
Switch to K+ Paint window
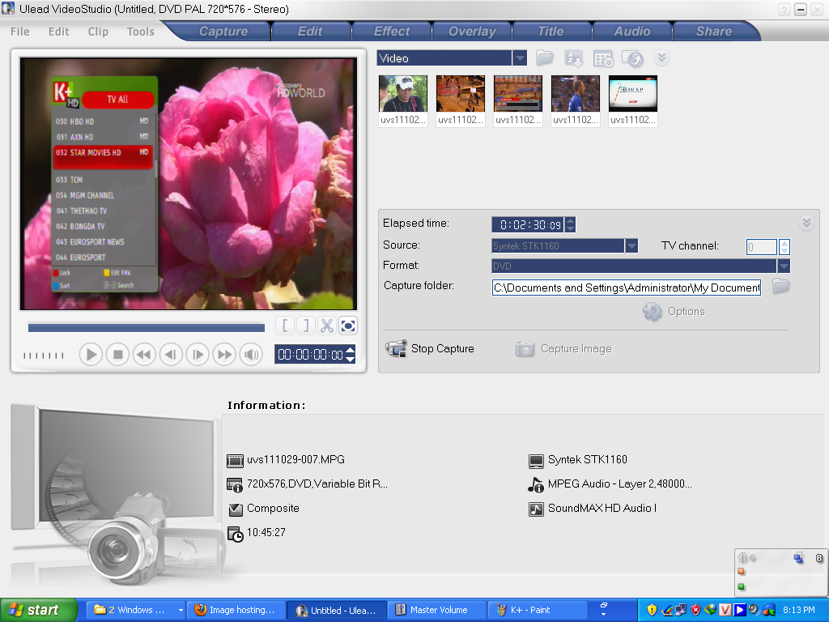click(537, 610)
